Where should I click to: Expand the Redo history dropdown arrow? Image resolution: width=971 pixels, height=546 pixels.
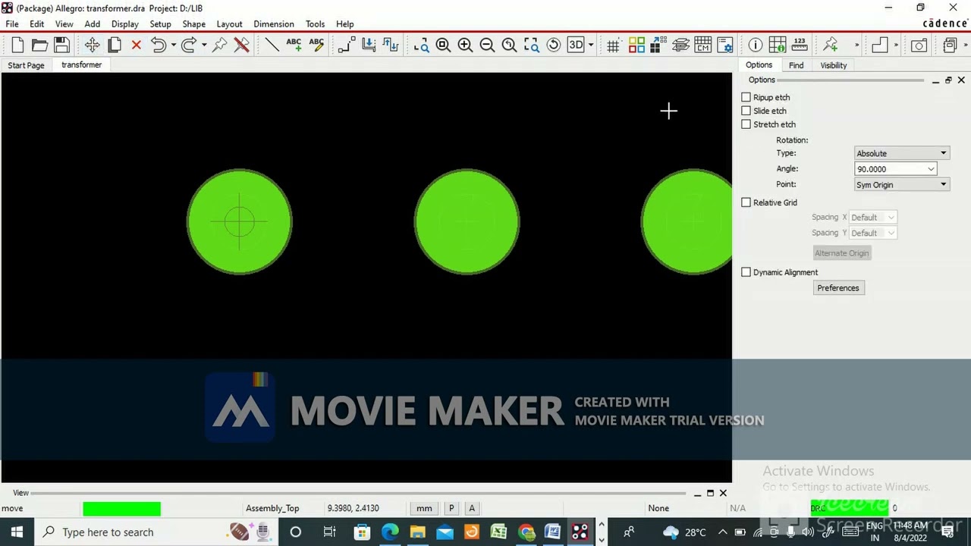[x=204, y=45]
